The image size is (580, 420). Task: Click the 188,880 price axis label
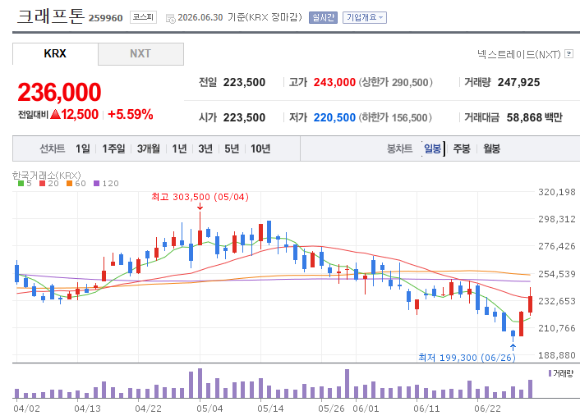coord(557,355)
